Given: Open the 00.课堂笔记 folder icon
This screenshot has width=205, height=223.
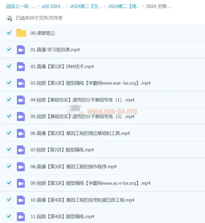Looking at the screenshot, I should point(21,33).
